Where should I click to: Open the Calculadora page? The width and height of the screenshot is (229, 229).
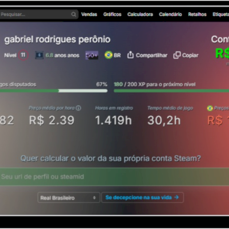coord(140,14)
